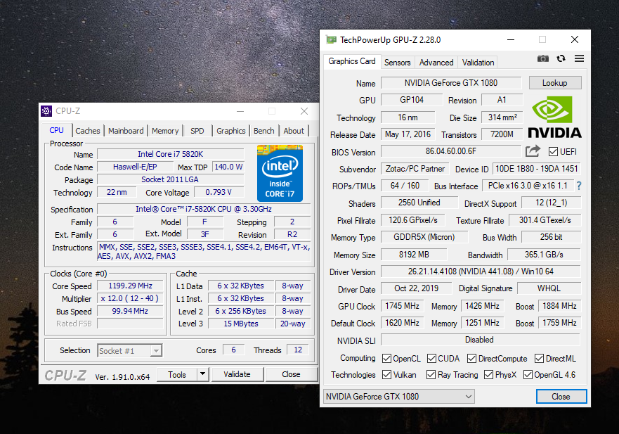619x434 pixels.
Task: Click the Code Name value Haswell-E/EP
Action: (135, 167)
